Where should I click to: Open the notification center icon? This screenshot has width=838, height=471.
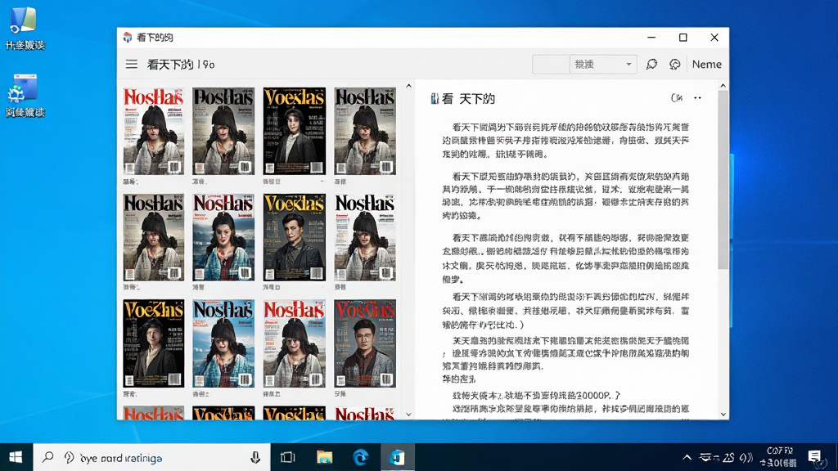pos(814,457)
